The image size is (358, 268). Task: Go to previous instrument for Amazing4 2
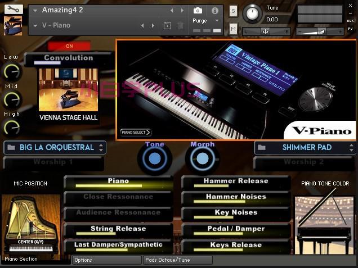tap(172, 11)
